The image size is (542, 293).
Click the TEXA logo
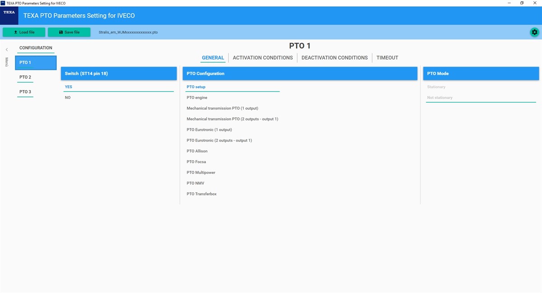click(9, 15)
